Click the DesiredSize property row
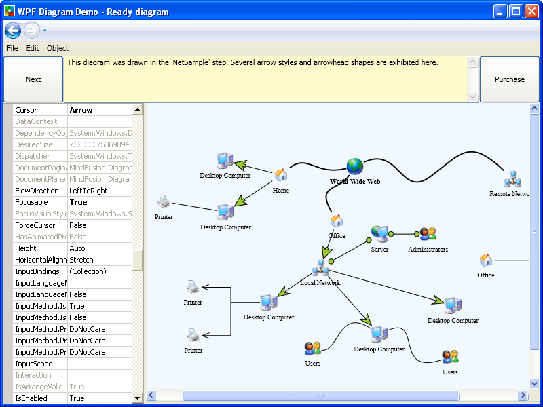Viewport: 543px width, 407px height. point(73,144)
